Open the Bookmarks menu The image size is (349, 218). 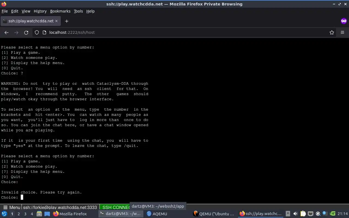point(60,11)
